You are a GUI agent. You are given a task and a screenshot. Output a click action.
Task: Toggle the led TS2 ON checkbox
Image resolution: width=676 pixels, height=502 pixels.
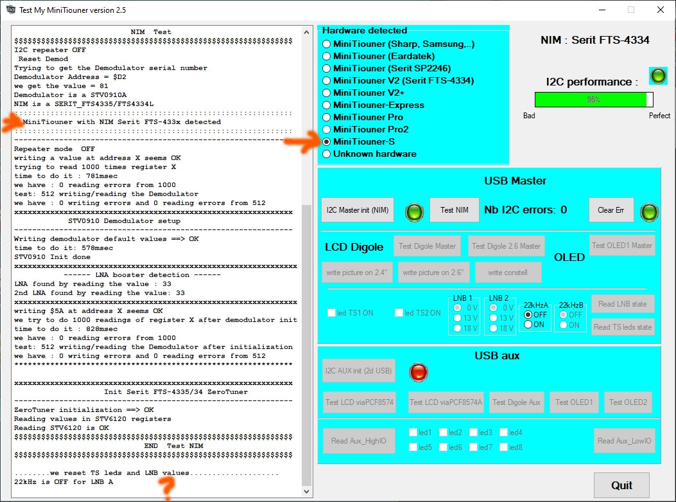[x=399, y=312]
